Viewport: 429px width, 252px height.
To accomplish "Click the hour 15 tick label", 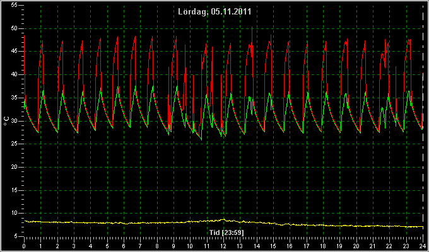I will click(x=273, y=246).
